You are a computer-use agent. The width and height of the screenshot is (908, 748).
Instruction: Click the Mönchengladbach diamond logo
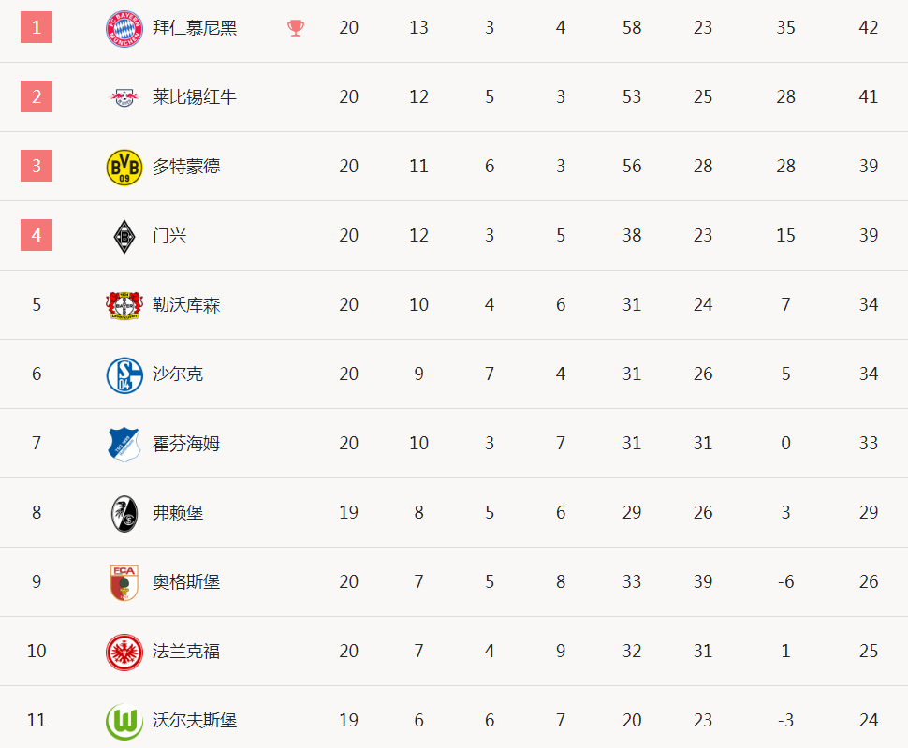point(124,236)
